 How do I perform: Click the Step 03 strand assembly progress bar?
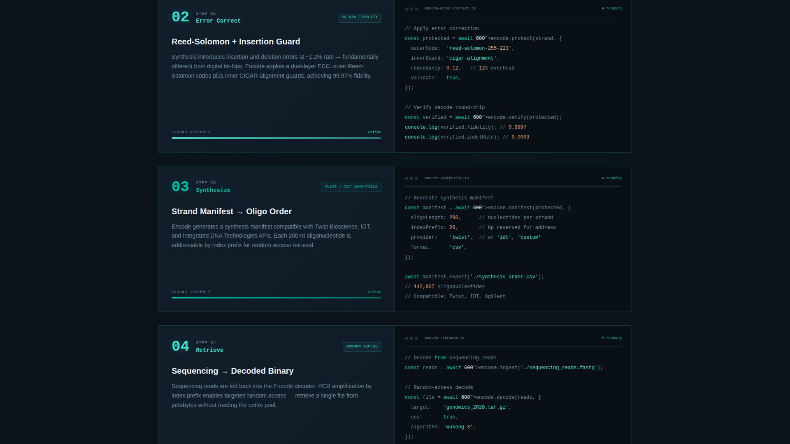[276, 298]
